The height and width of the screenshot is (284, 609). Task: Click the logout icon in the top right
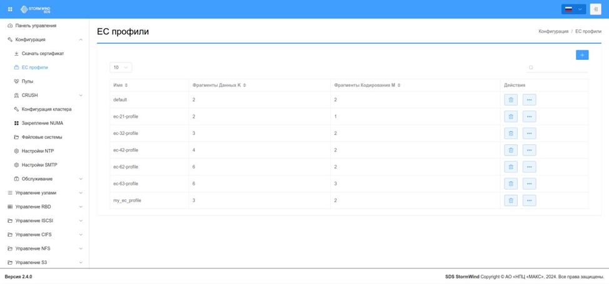tap(595, 9)
